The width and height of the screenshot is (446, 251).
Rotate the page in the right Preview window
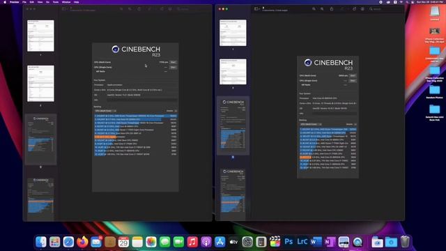pyautogui.click(x=355, y=9)
